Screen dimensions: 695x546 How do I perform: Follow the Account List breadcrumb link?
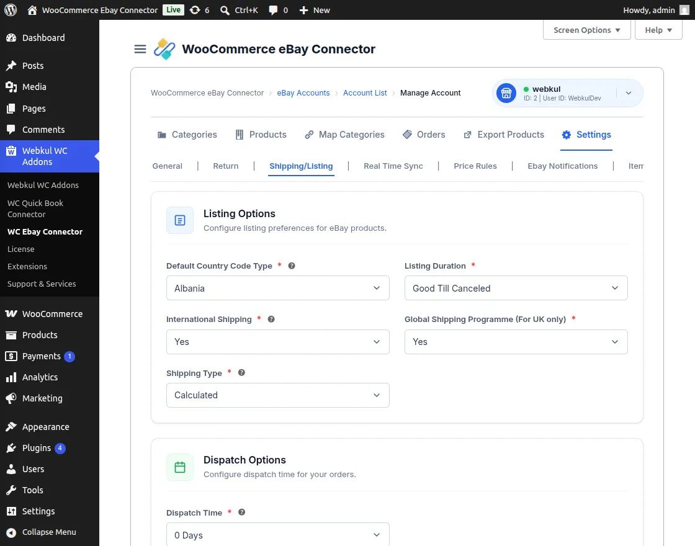click(x=365, y=93)
